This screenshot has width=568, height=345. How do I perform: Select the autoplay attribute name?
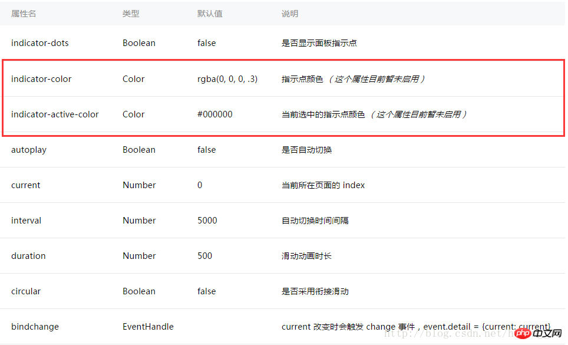click(x=29, y=150)
